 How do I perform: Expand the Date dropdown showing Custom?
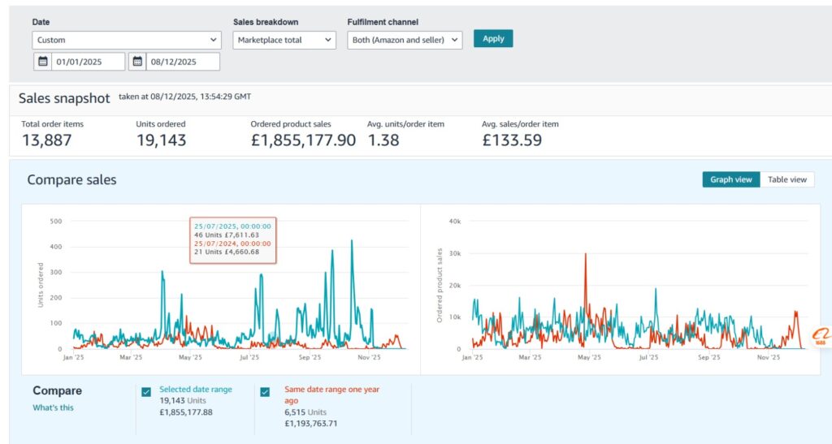(x=126, y=40)
